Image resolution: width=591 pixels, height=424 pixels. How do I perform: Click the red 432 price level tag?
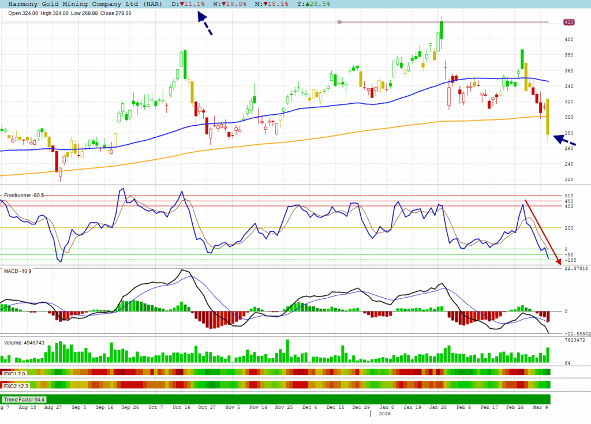[x=568, y=22]
